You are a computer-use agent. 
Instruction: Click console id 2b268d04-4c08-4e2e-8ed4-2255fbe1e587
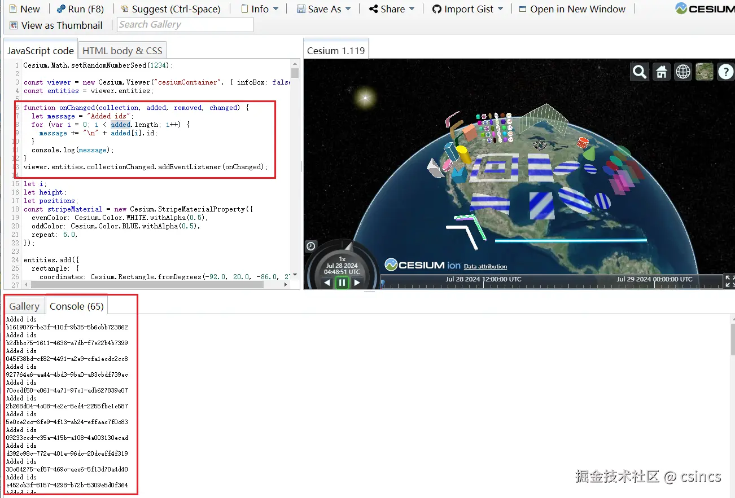(x=67, y=406)
